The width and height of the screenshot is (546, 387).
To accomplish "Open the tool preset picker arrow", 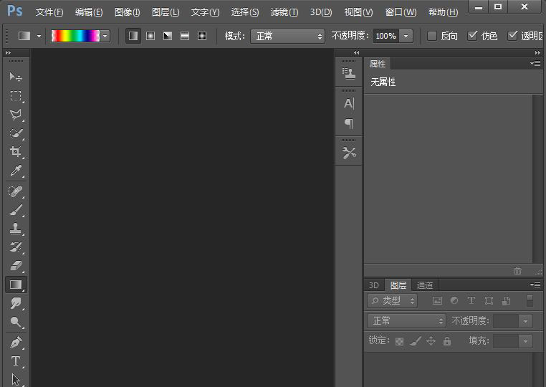I will coord(39,36).
